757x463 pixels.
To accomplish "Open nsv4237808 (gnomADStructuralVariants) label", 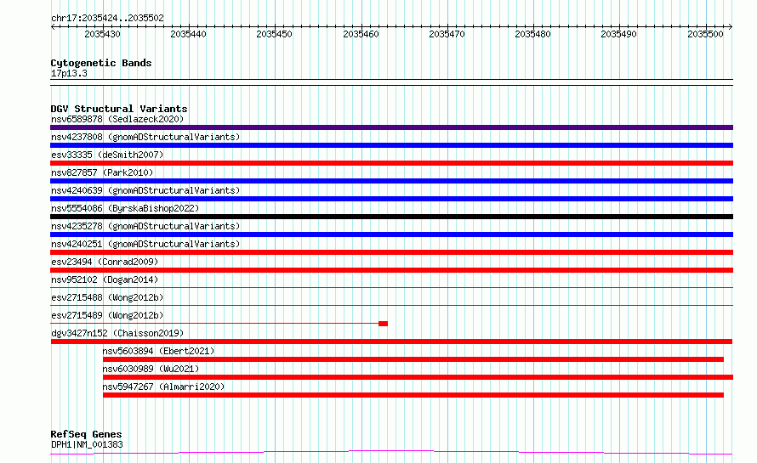I will point(145,137).
